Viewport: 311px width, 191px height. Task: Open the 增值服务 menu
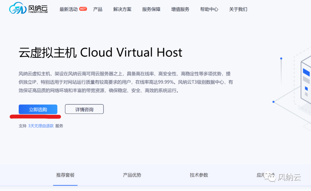click(180, 9)
